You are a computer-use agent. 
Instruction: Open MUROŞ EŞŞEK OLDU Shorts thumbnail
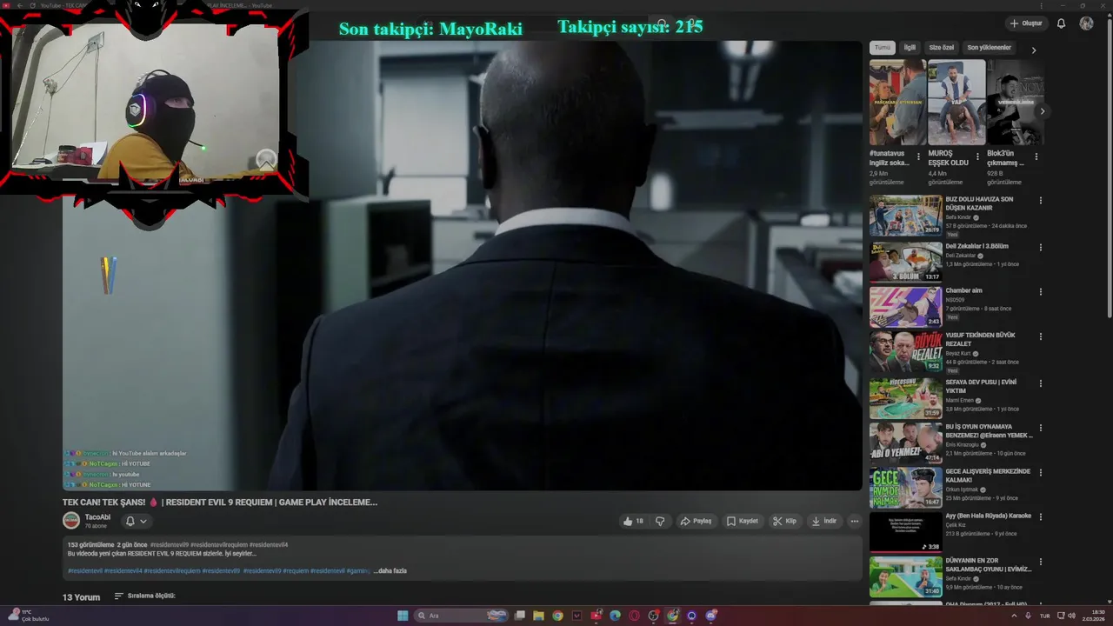coord(956,102)
